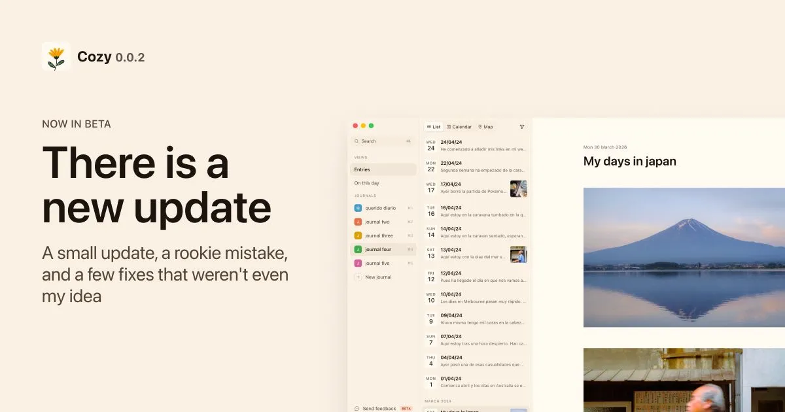The height and width of the screenshot is (412, 785).
Task: Click the magnifier icon in the Search field
Action: coord(357,141)
